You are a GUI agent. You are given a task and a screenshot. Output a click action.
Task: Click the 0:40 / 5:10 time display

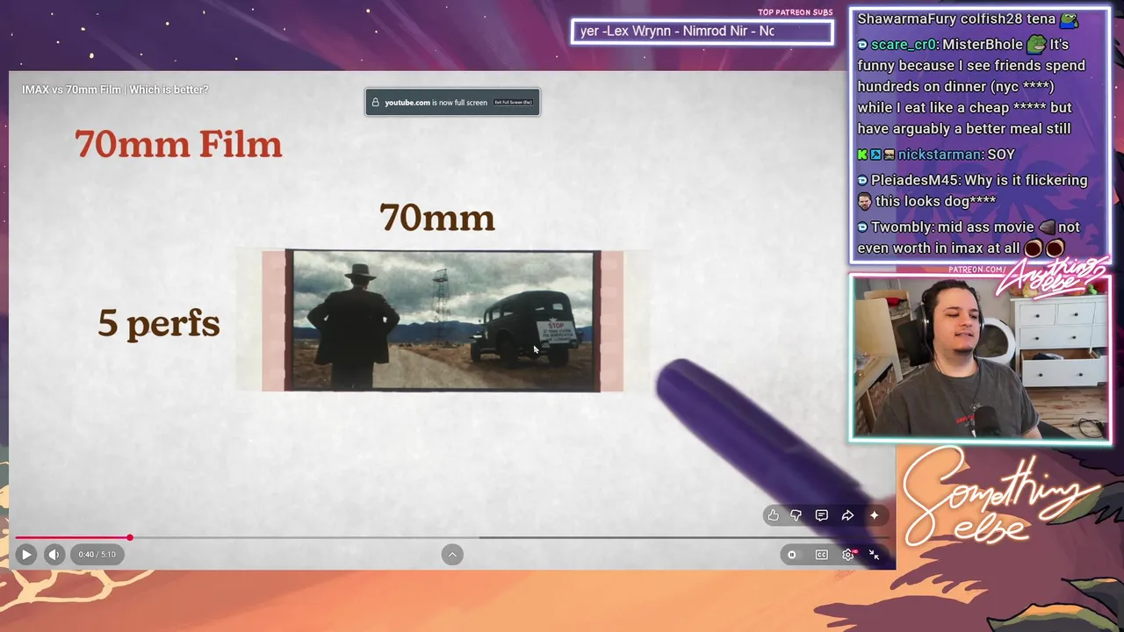pyautogui.click(x=97, y=554)
